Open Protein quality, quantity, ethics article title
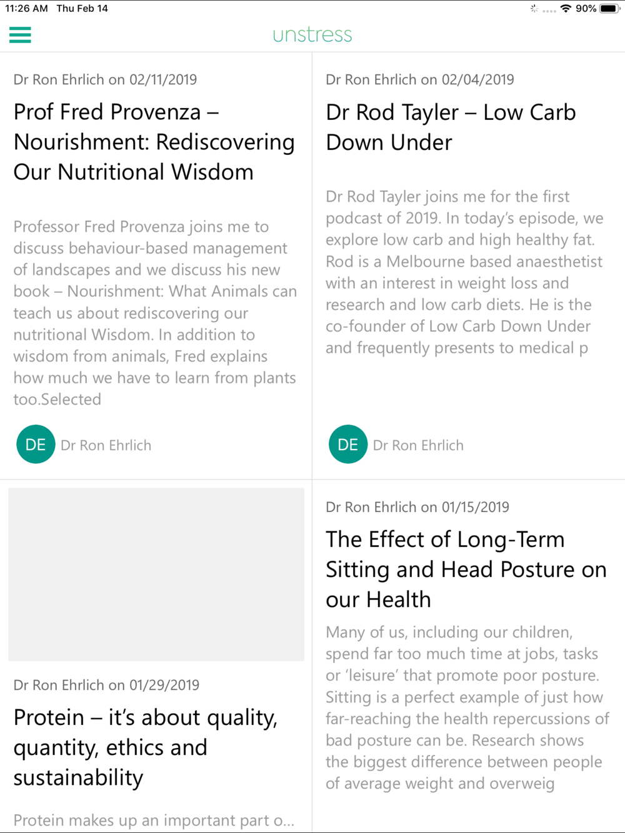This screenshot has width=625, height=833. coord(146,747)
